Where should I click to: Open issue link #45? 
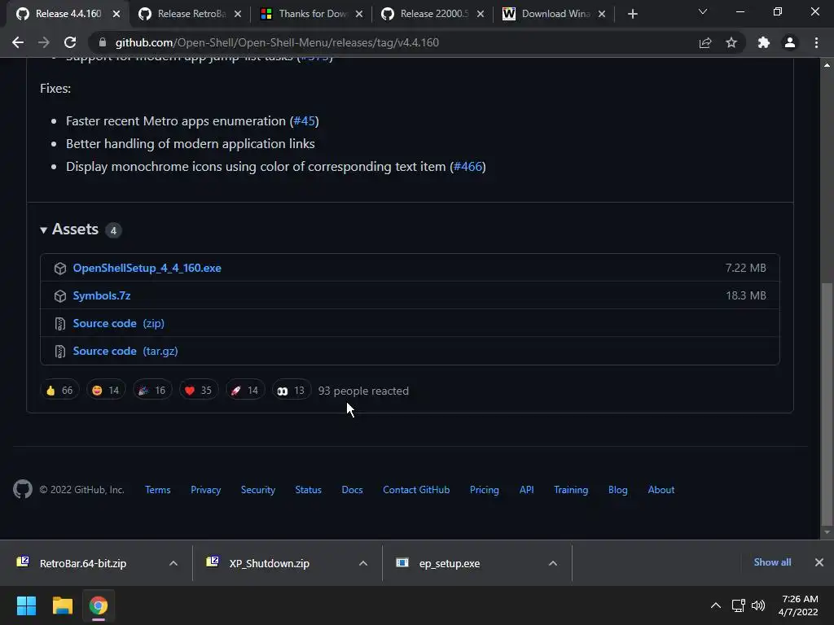tap(305, 121)
